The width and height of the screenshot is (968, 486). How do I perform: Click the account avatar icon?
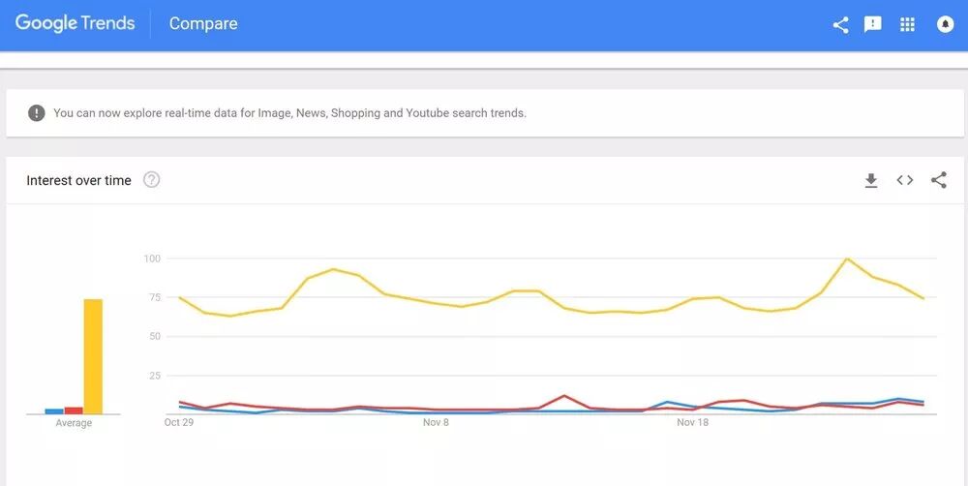[946, 25]
